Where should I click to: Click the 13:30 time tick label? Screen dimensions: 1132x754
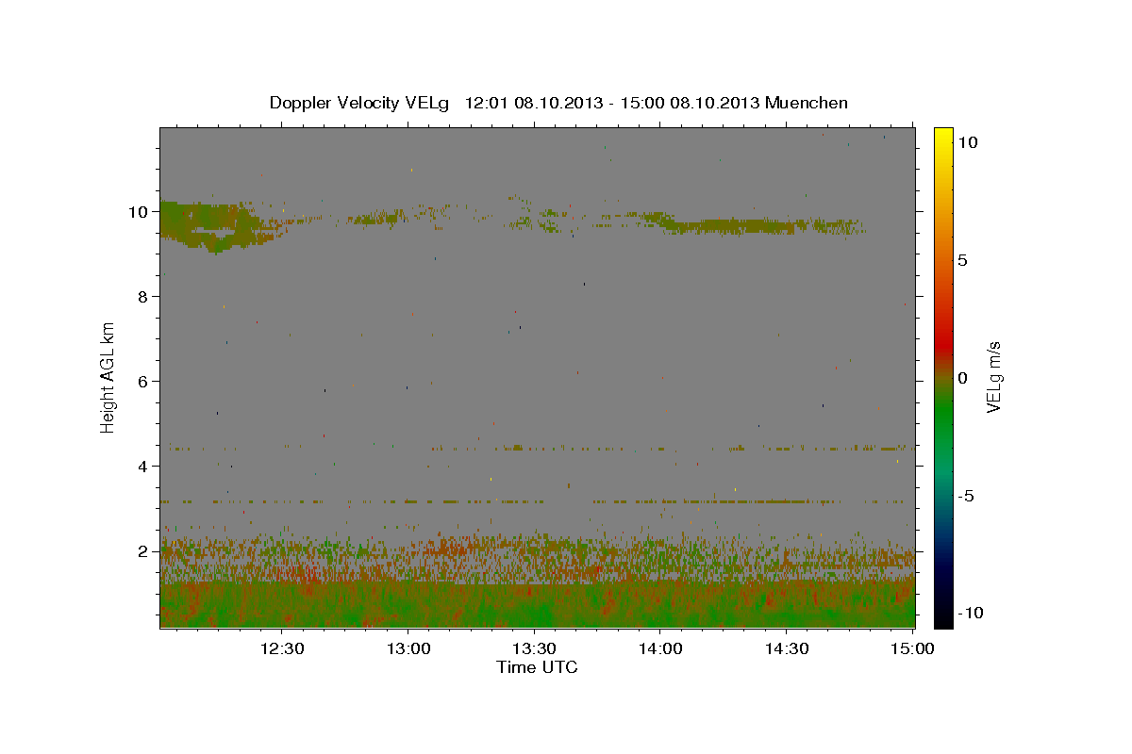535,649
